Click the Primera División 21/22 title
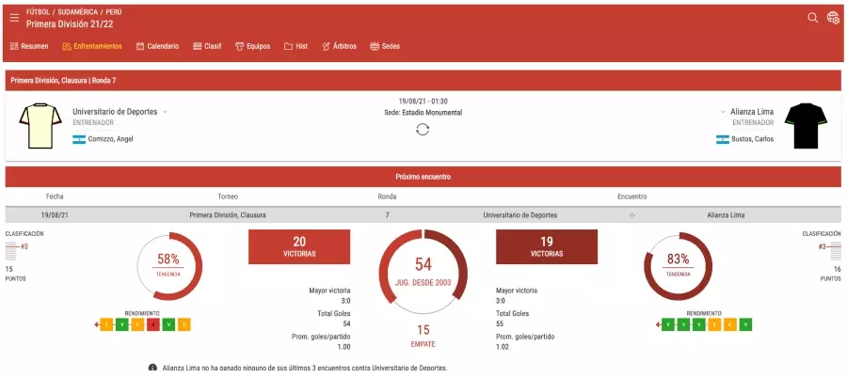Screen dimensions: 847x377 tap(70, 24)
